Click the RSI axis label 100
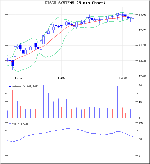Image resolution: width=150 pixels, height=164 pixels. (141, 122)
